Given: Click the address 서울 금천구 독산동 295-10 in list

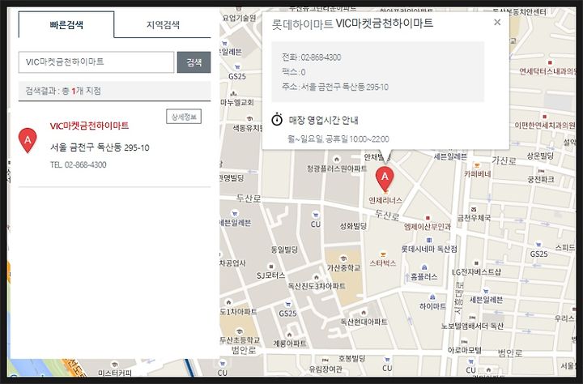Looking at the screenshot, I should tap(100, 147).
